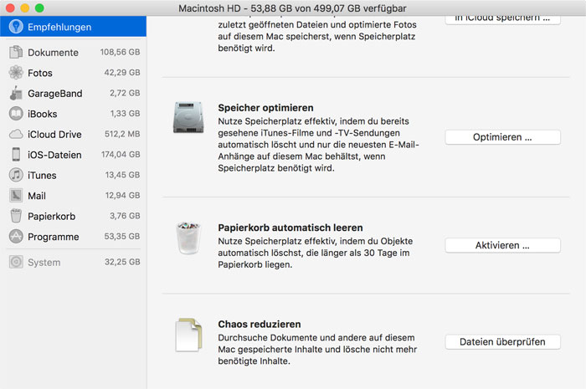Click the Programme App Store icon
This screenshot has height=389, width=586.
click(x=16, y=236)
